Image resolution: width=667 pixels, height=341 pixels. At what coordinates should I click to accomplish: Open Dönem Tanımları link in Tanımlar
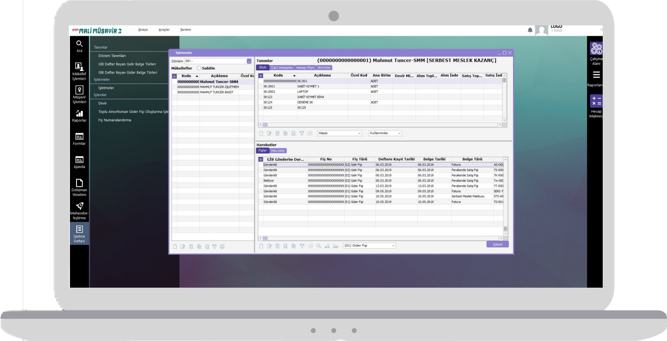coord(112,56)
